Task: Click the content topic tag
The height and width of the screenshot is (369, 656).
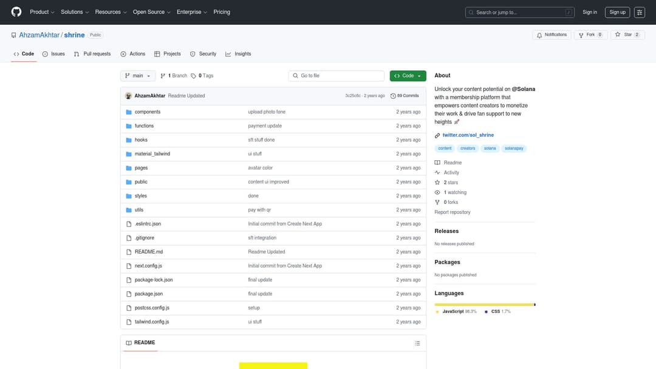Action: tap(444, 148)
